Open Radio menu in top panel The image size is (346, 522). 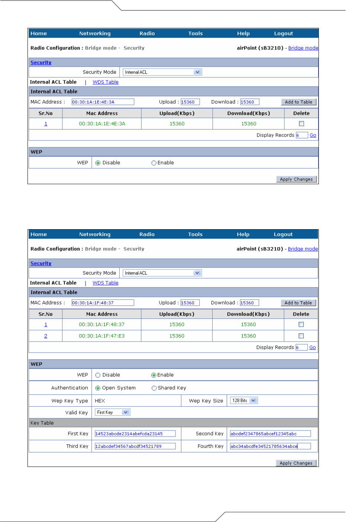pyautogui.click(x=147, y=33)
